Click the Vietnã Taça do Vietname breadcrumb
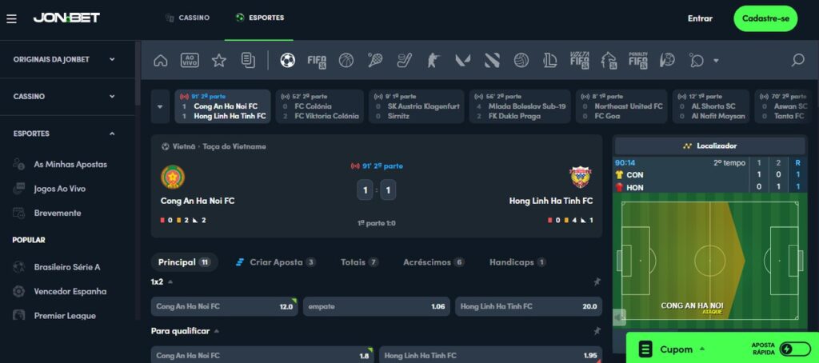 pyautogui.click(x=214, y=147)
